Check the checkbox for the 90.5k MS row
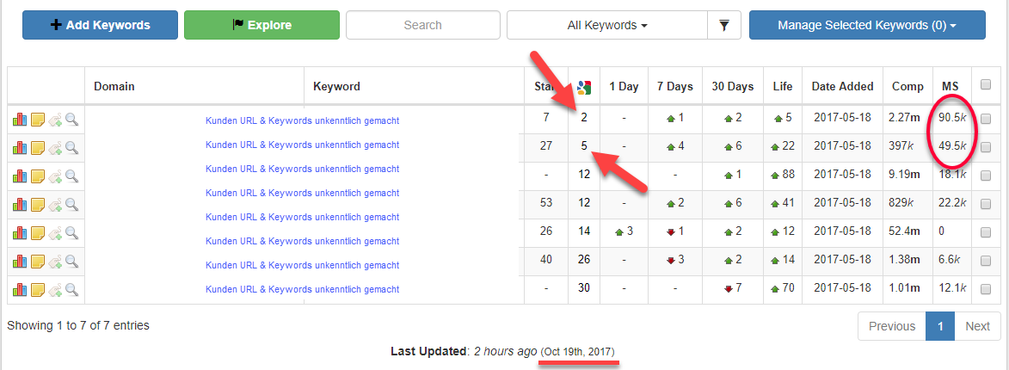 click(x=985, y=119)
